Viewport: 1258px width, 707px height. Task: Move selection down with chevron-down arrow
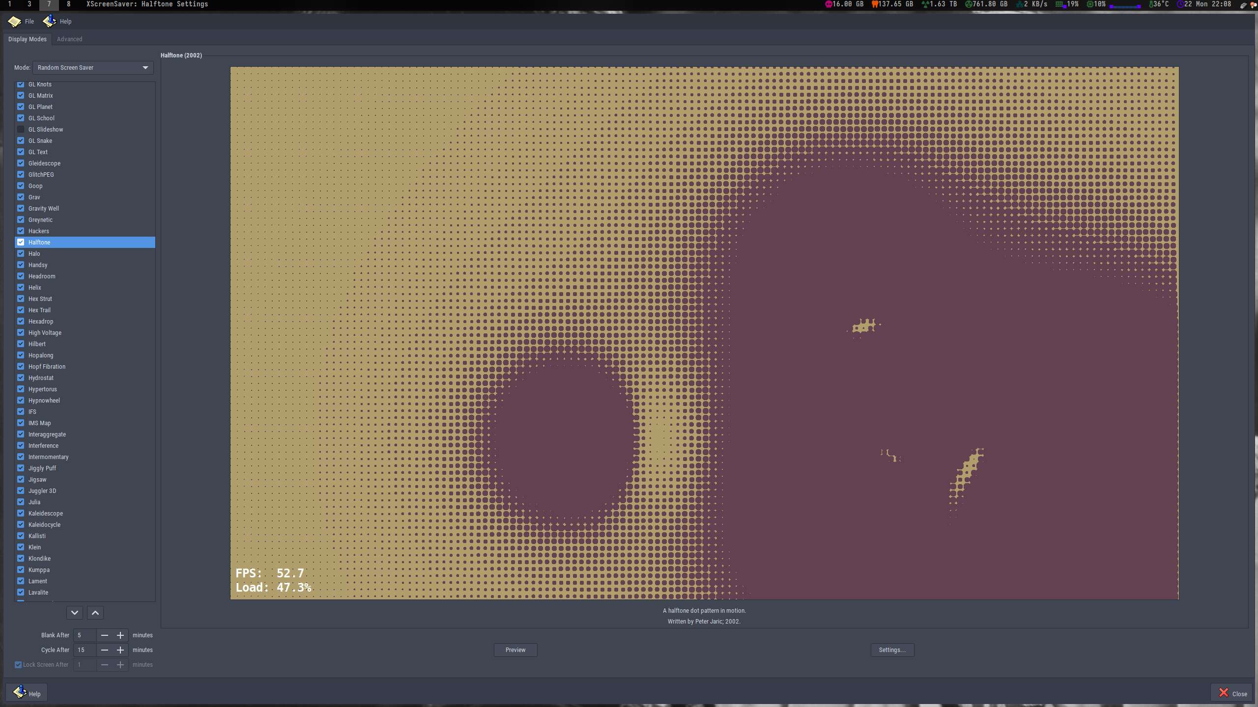tap(75, 613)
